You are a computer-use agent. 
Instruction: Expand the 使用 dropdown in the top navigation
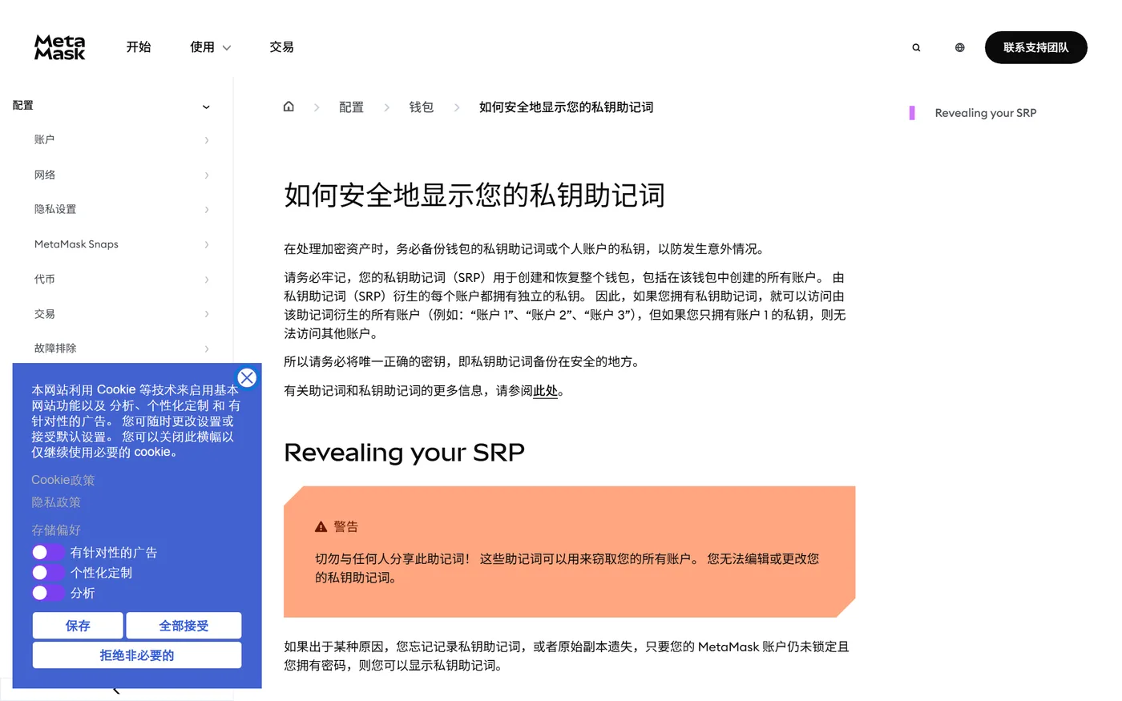tap(210, 47)
